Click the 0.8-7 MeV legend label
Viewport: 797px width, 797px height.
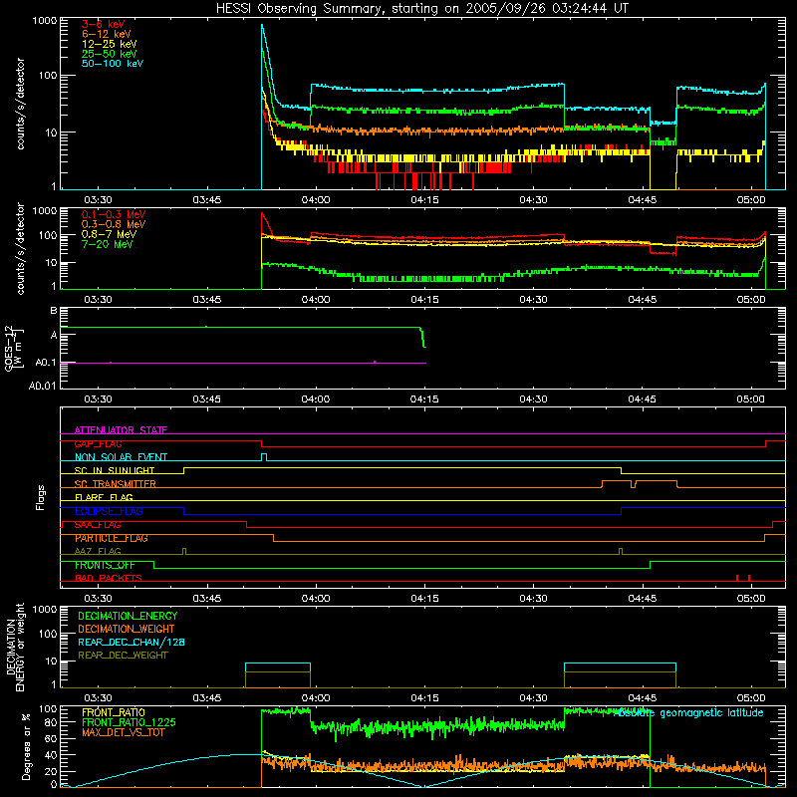(109, 234)
